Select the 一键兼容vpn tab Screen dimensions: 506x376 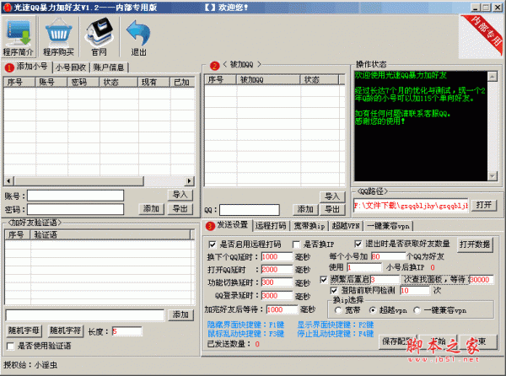point(388,226)
